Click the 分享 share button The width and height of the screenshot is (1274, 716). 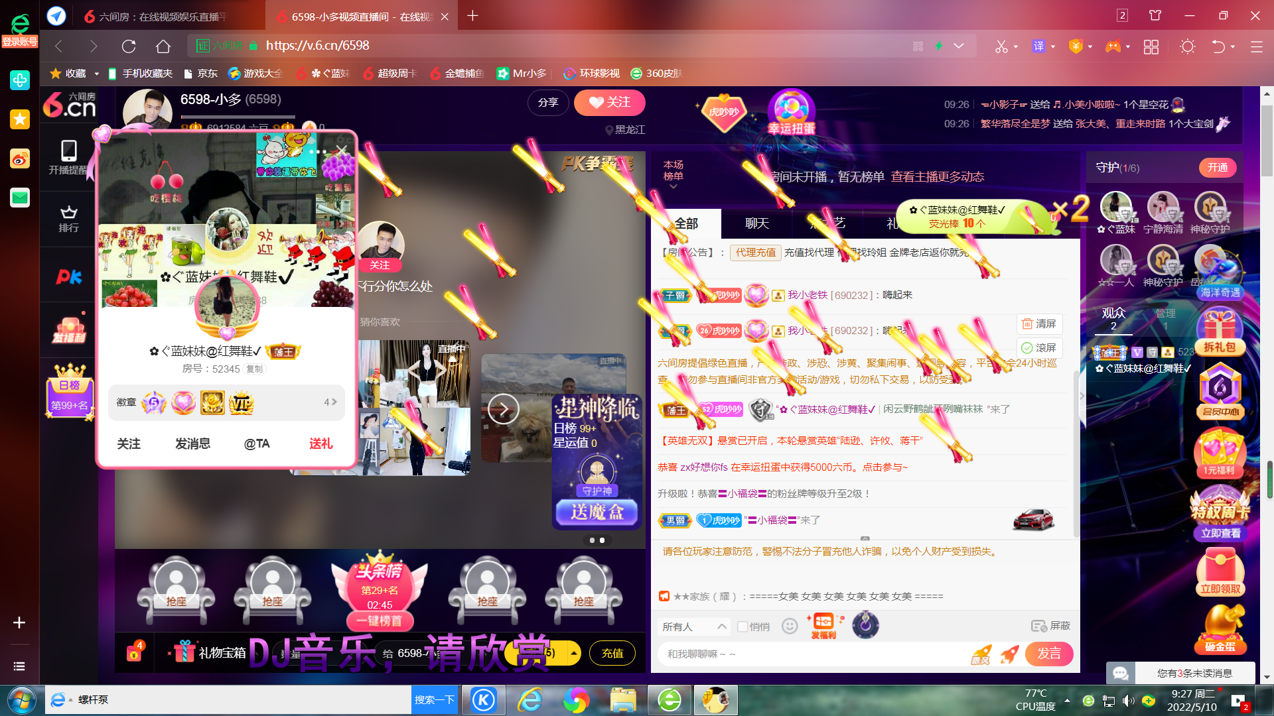(548, 103)
